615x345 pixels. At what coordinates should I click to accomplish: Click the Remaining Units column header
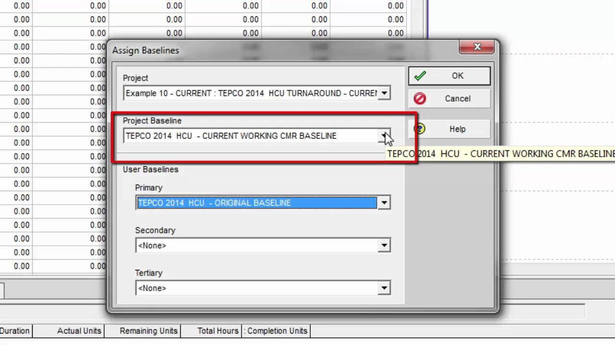tap(142, 331)
